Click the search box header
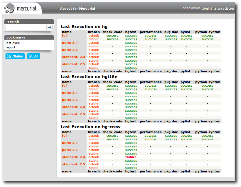Image resolution: width=241 pixels, height=187 pixels. pyautogui.click(x=29, y=21)
